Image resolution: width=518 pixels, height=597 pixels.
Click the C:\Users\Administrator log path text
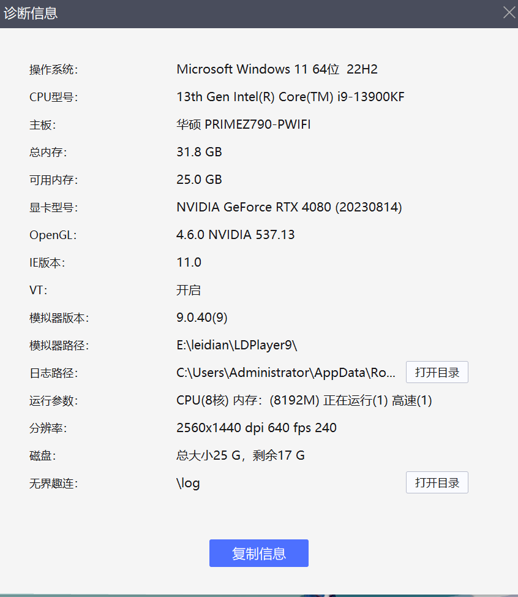pyautogui.click(x=286, y=373)
